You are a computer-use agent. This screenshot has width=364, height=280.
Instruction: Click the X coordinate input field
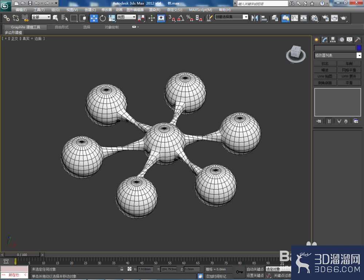click(145, 269)
